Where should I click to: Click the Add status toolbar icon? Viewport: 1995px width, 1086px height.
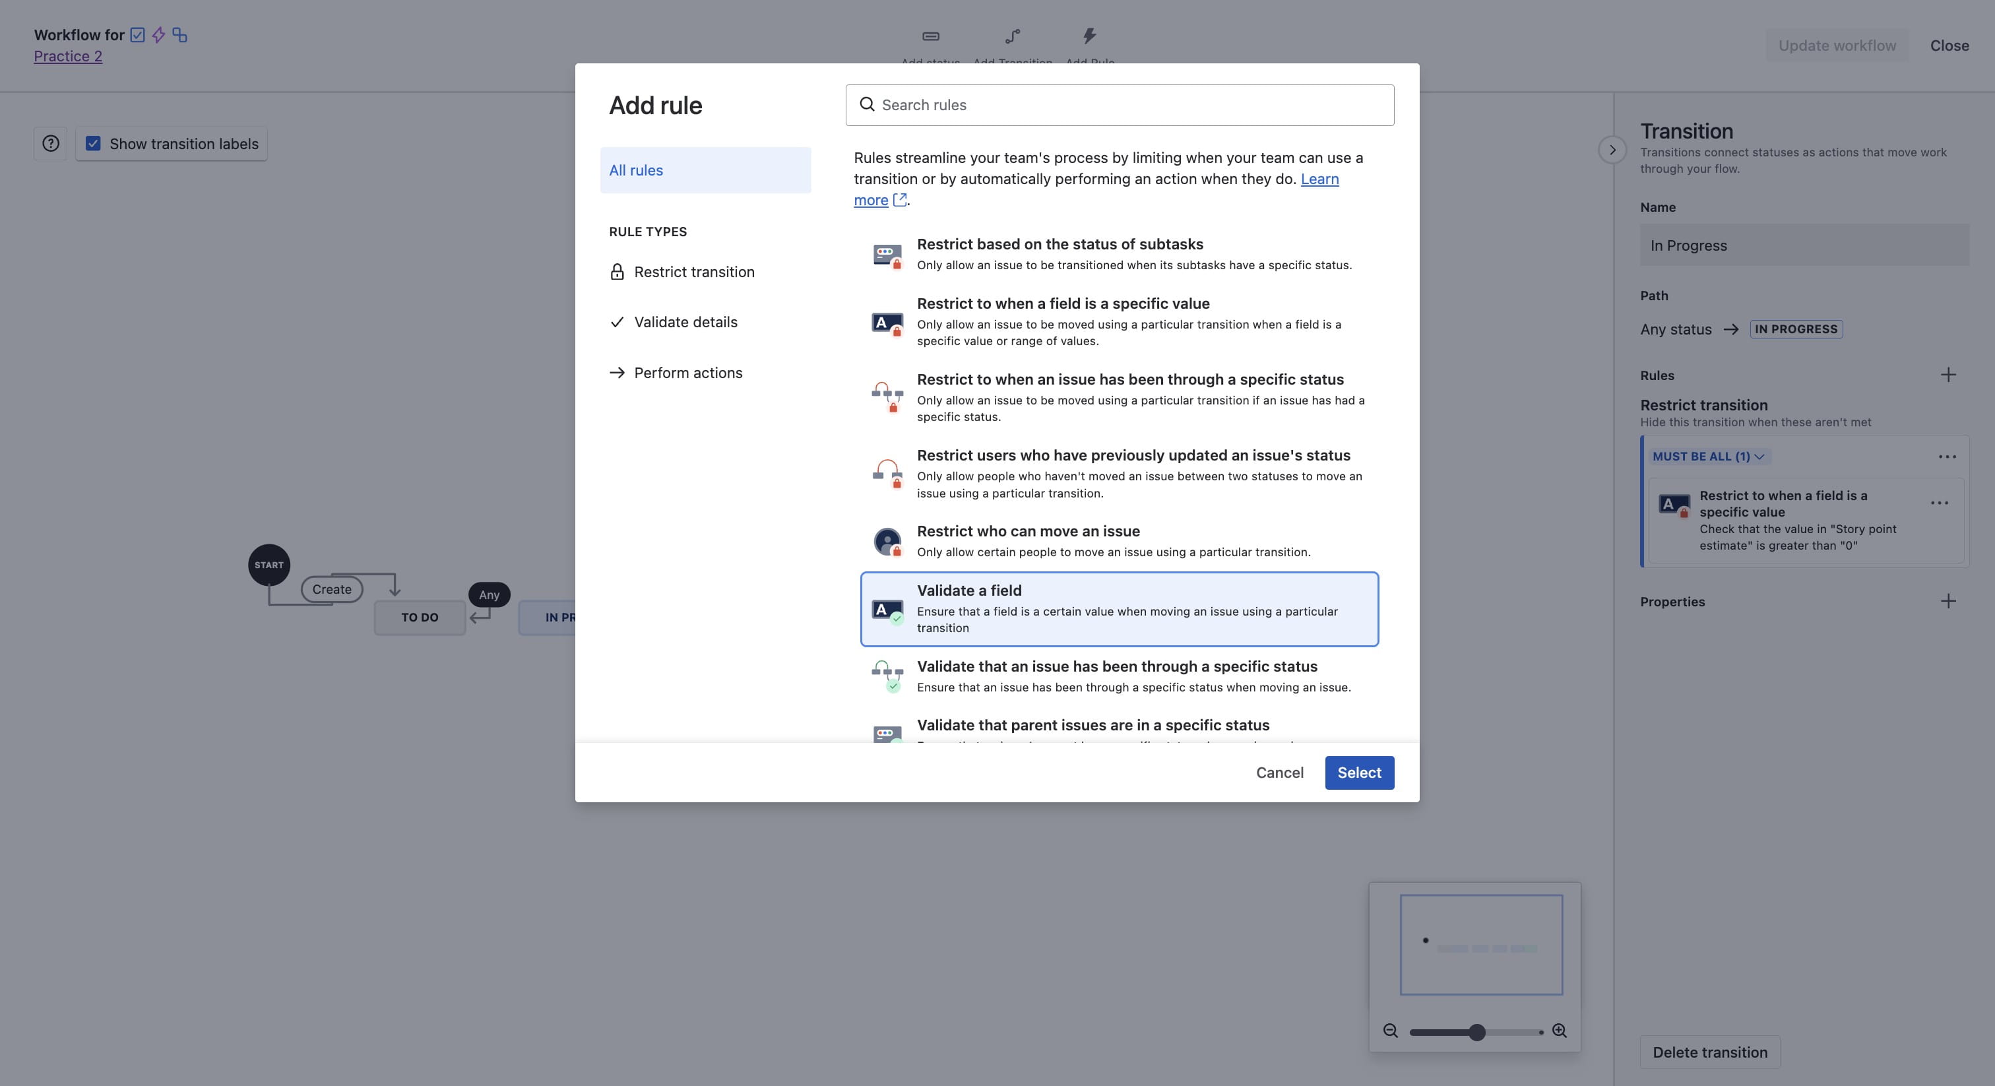pyautogui.click(x=931, y=36)
